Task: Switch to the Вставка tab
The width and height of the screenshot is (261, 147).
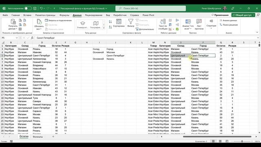Action: tap(27, 15)
